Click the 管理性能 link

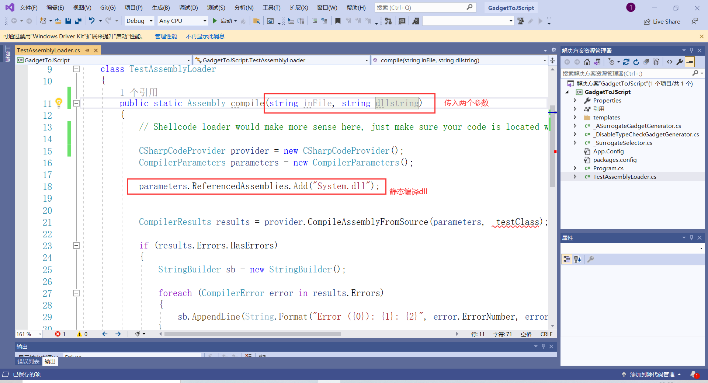[166, 36]
